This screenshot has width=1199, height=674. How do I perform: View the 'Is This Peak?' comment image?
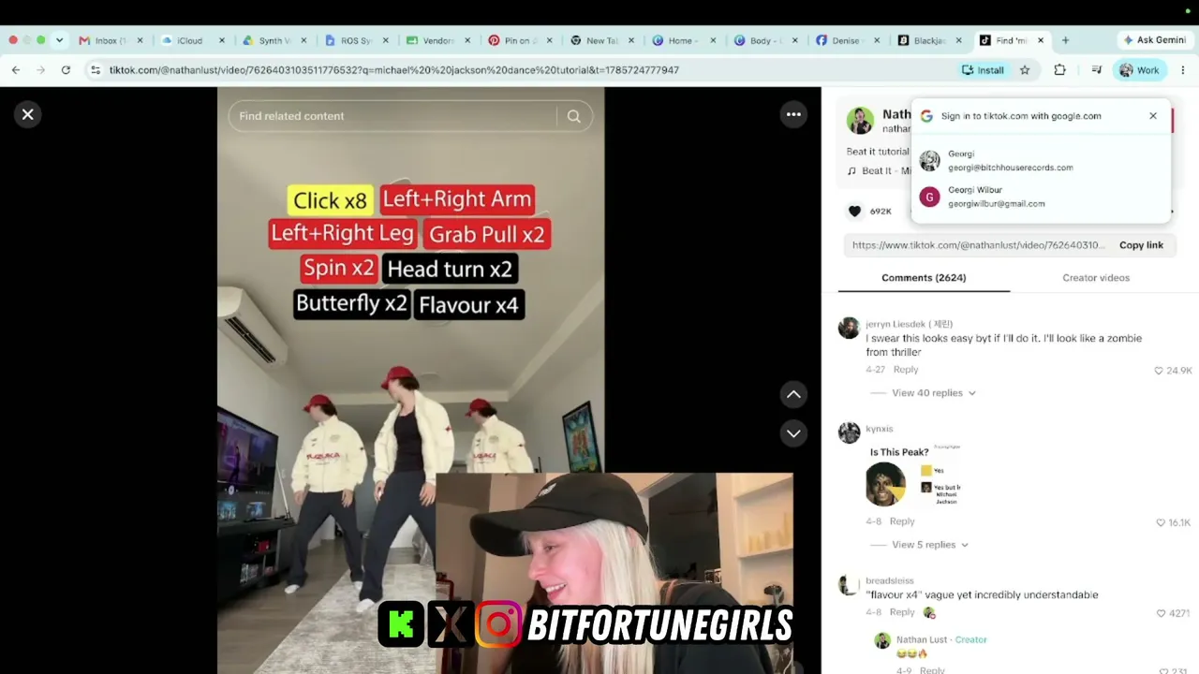click(x=914, y=476)
